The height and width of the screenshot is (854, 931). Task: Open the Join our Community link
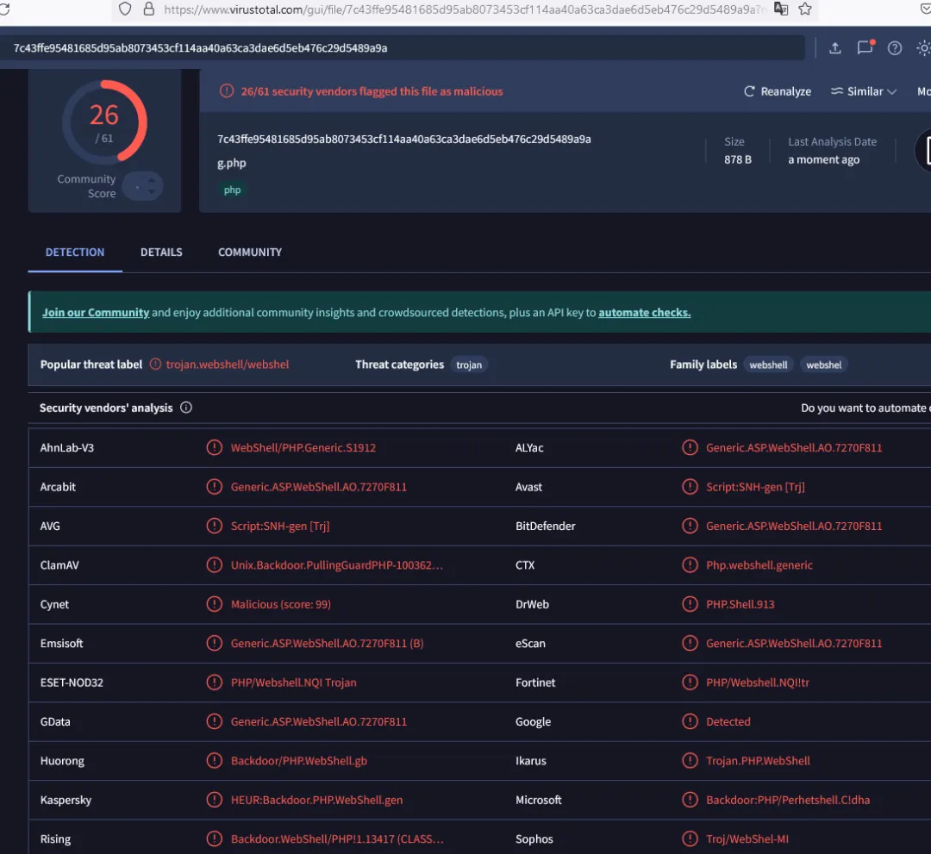(96, 313)
